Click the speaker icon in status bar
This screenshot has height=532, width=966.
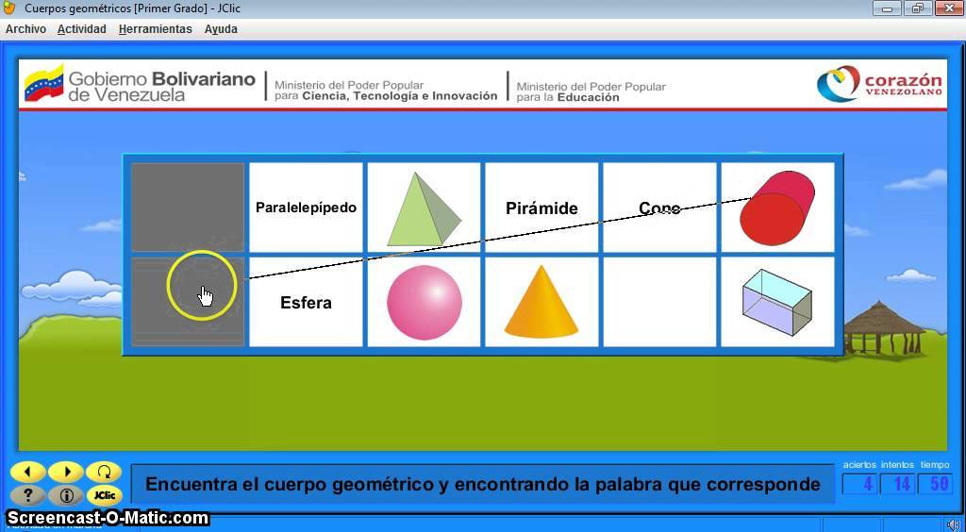pyautogui.click(x=953, y=524)
